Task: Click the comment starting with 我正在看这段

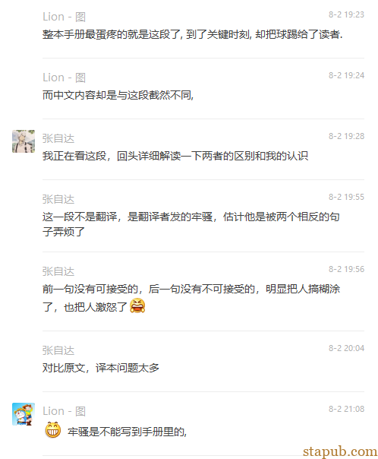Action: click(x=175, y=156)
